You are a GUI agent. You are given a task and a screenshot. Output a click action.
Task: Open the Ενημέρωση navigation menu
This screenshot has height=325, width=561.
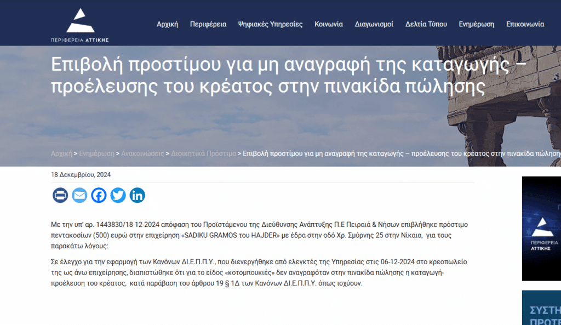[x=476, y=24]
